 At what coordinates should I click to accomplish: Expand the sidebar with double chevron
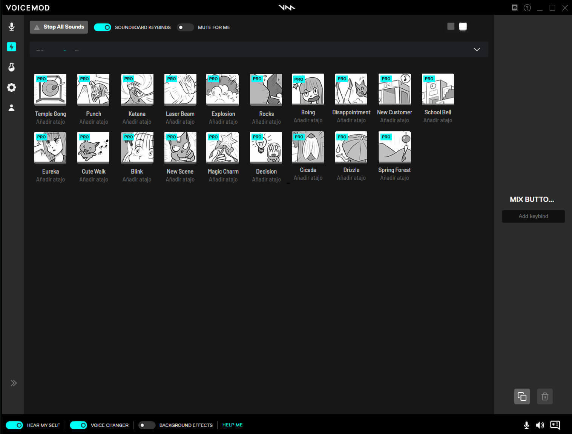(x=14, y=383)
